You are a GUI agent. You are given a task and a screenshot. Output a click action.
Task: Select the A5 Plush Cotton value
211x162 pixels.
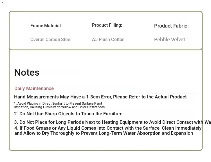(x=108, y=39)
